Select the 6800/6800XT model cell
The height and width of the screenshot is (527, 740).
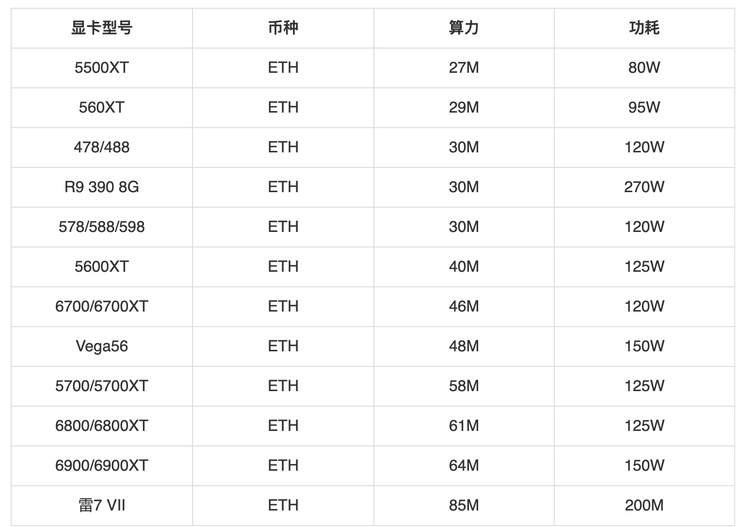point(102,426)
